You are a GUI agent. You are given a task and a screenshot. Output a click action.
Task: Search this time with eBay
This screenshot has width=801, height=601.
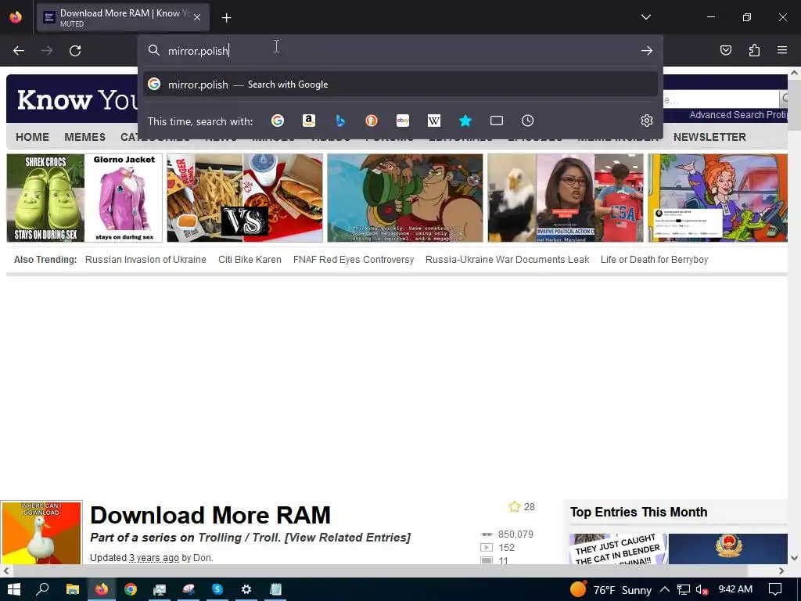(403, 121)
